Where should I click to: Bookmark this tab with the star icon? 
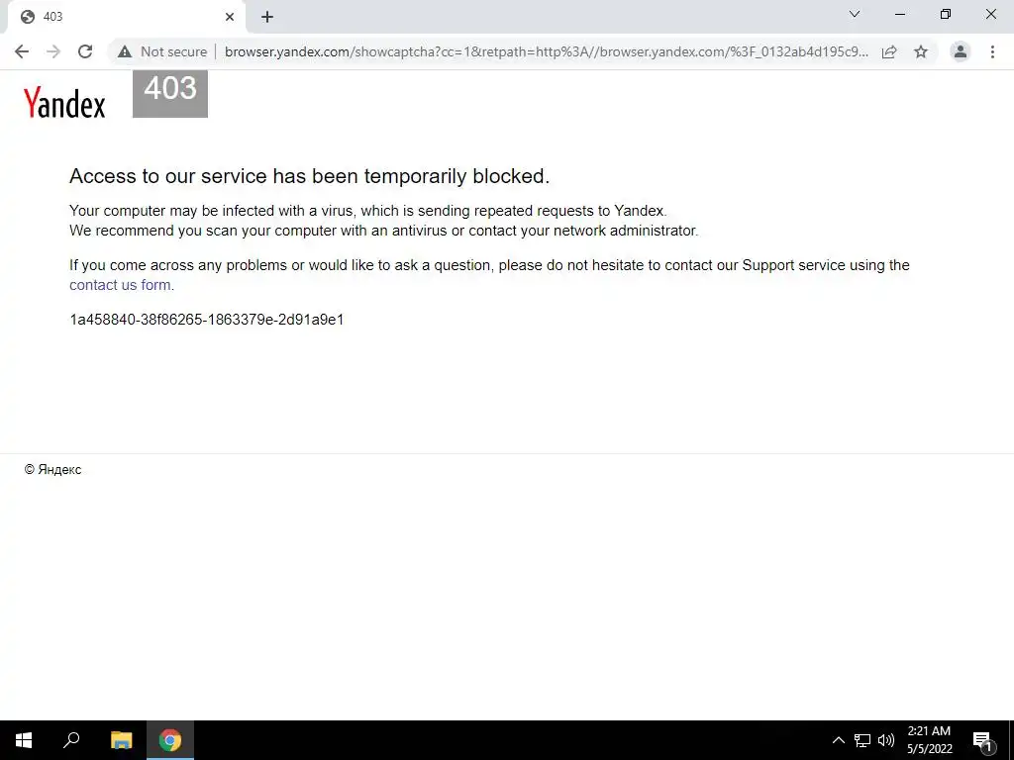point(921,51)
